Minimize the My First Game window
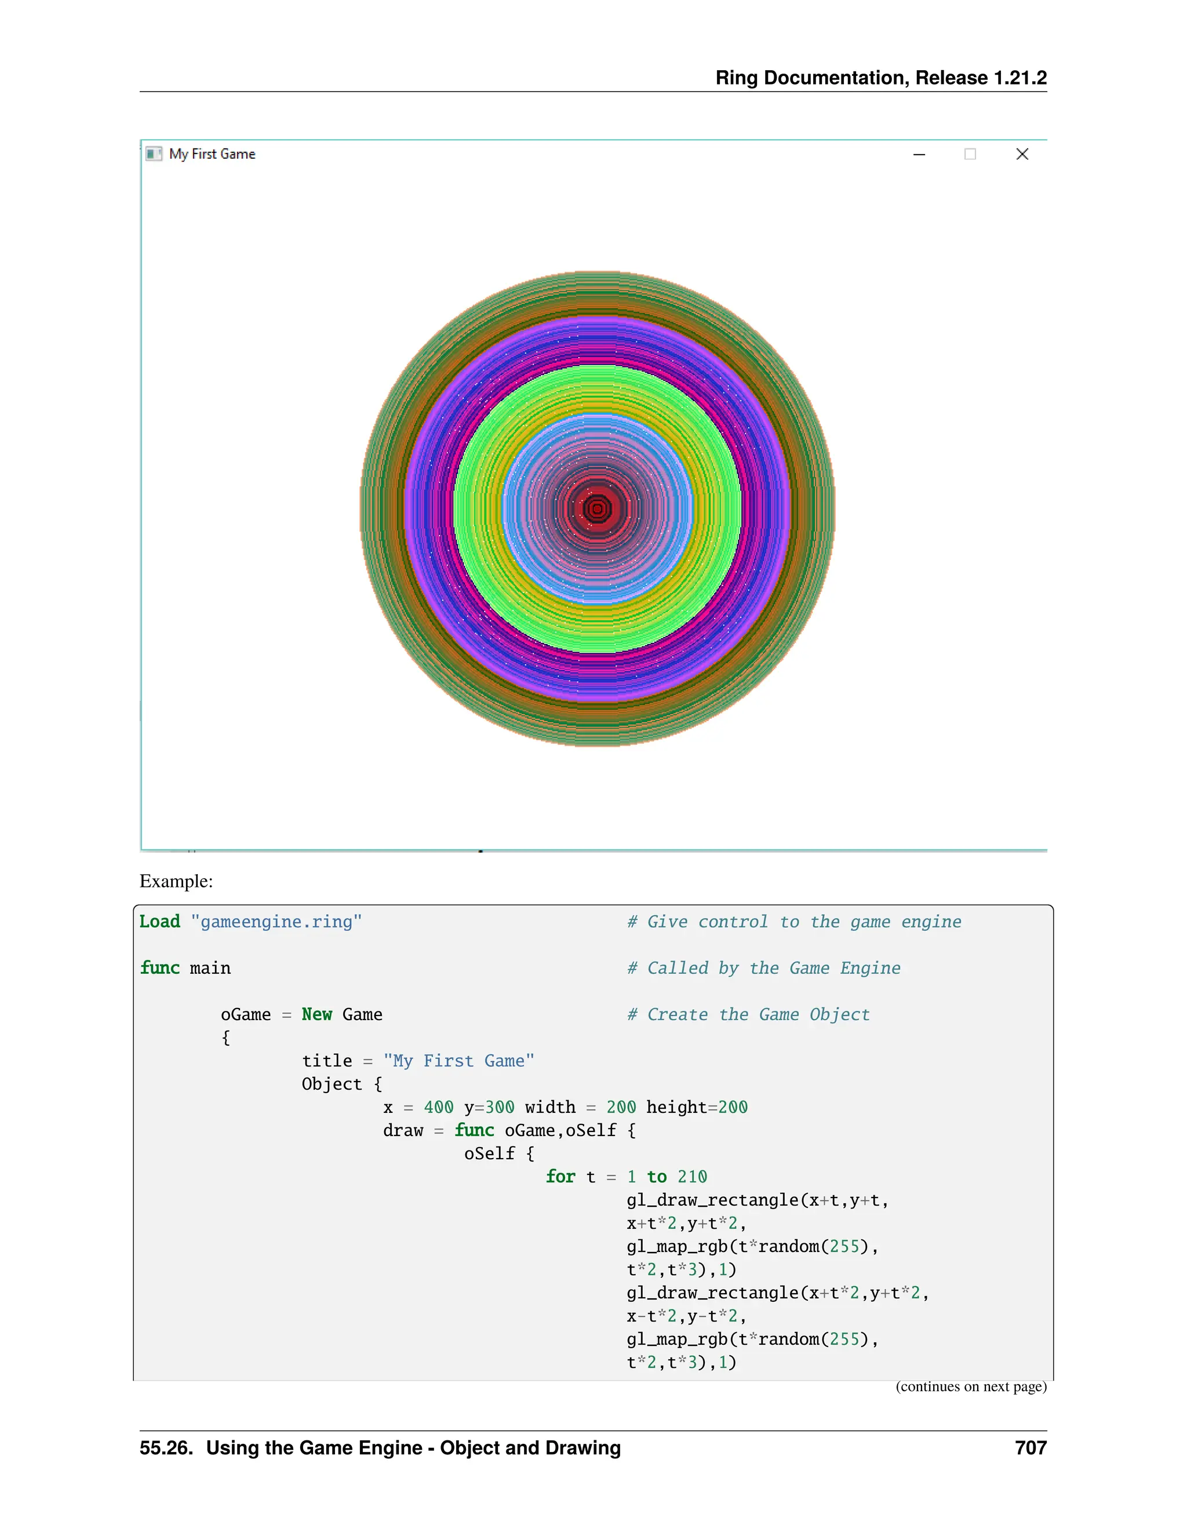 (919, 155)
